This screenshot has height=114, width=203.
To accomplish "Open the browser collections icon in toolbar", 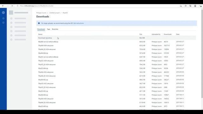I will pyautogui.click(x=190, y=6).
